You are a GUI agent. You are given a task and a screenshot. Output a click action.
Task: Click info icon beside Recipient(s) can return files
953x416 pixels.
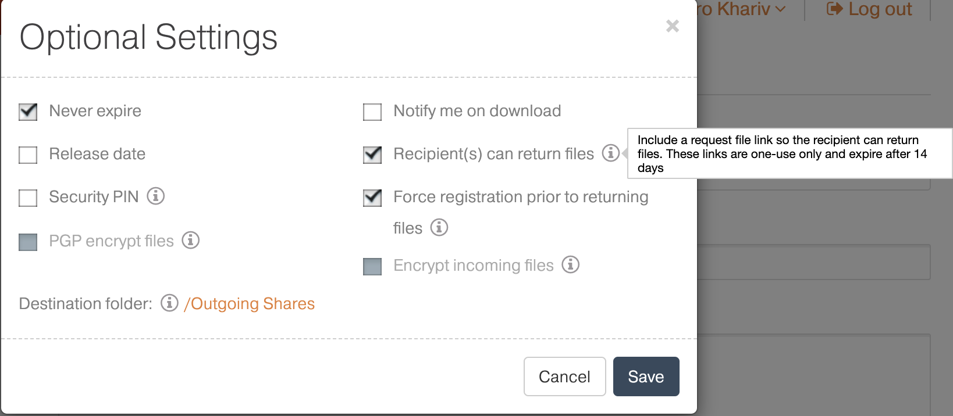[610, 153]
